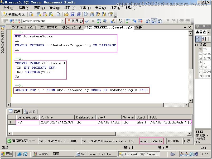Image resolution: width=212 pixels, height=159 pixels.
Task: Decrease indent of selected lines
Action: (x=181, y=21)
